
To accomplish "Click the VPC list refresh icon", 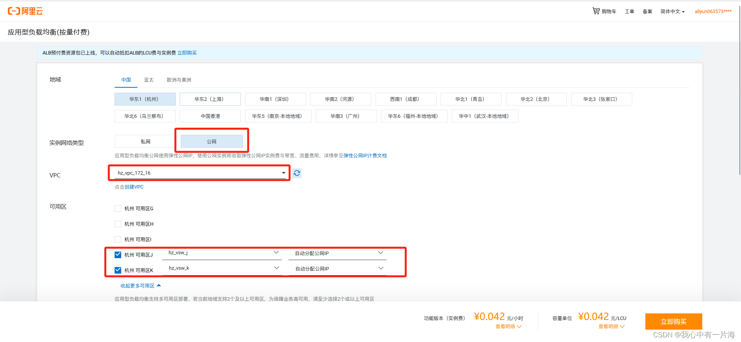I will [297, 173].
